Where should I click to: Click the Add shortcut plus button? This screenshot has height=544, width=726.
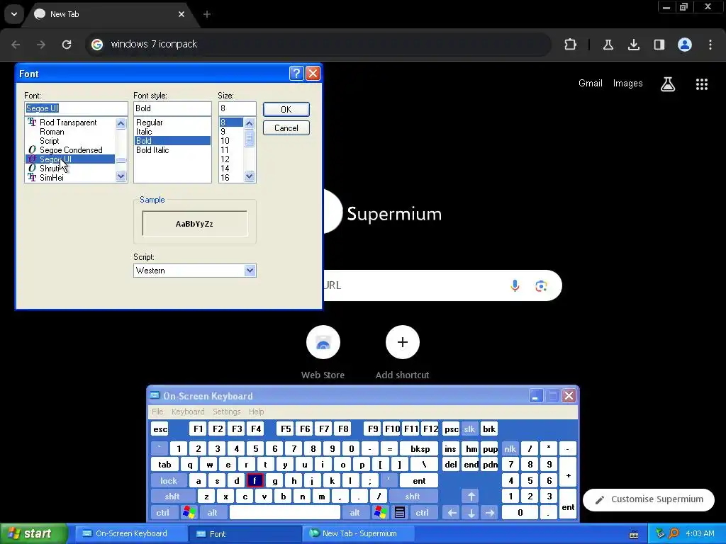(x=403, y=342)
